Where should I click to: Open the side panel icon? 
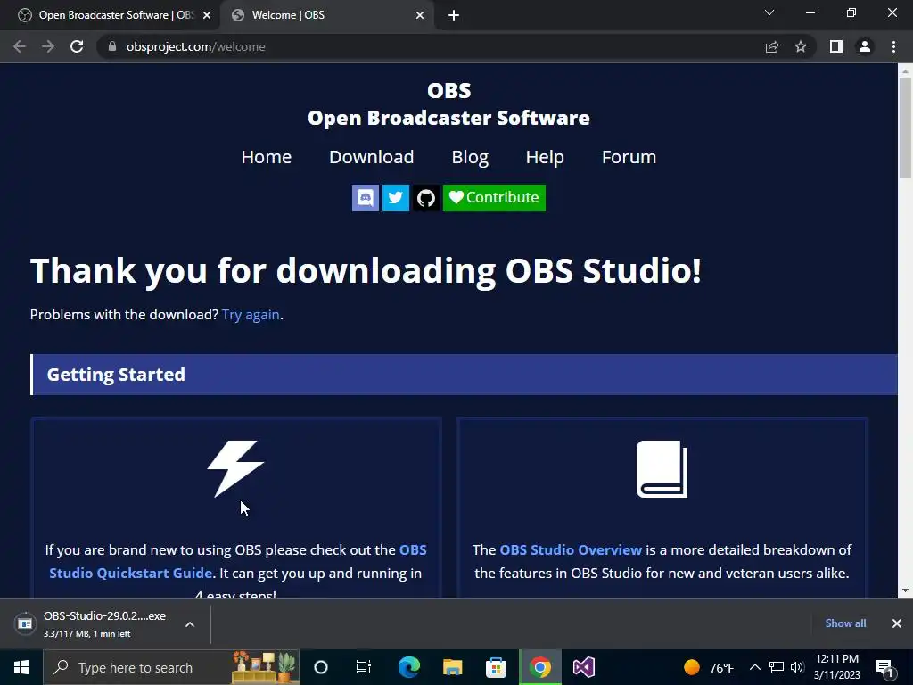coord(836,46)
